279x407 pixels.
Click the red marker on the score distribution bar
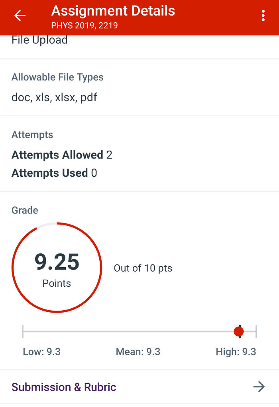[240, 331]
